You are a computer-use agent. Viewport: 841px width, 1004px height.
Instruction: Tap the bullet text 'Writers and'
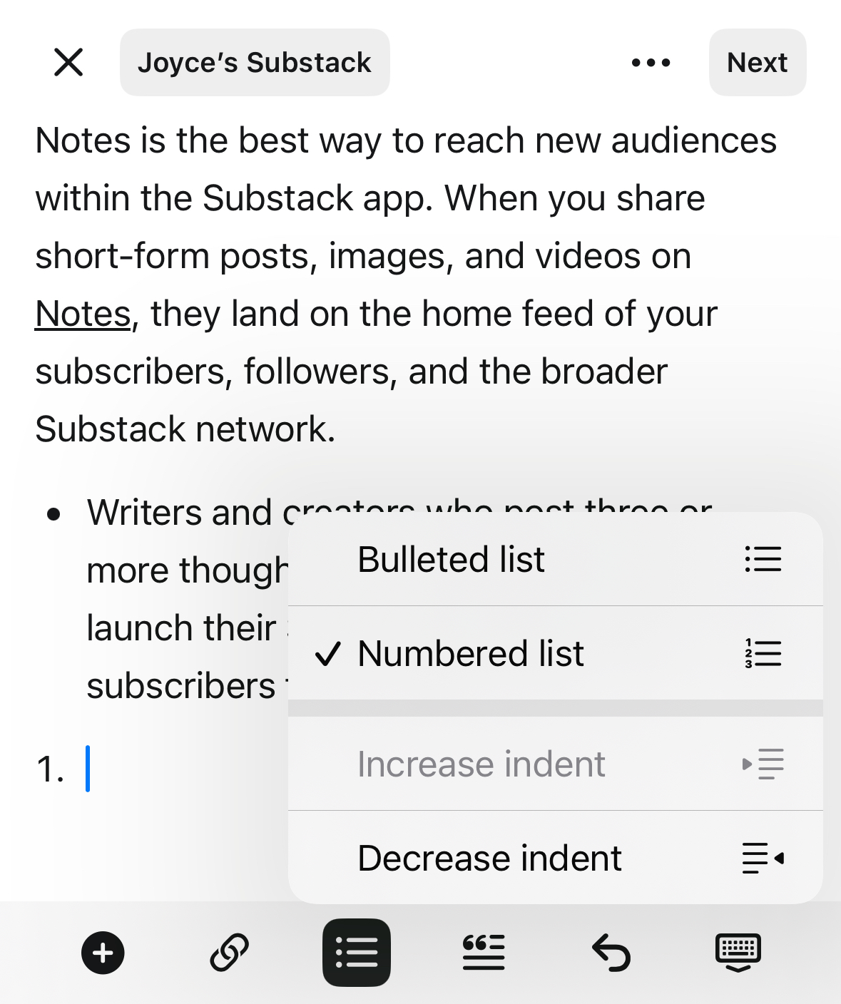179,513
